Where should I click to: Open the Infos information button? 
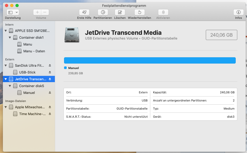click(239, 12)
